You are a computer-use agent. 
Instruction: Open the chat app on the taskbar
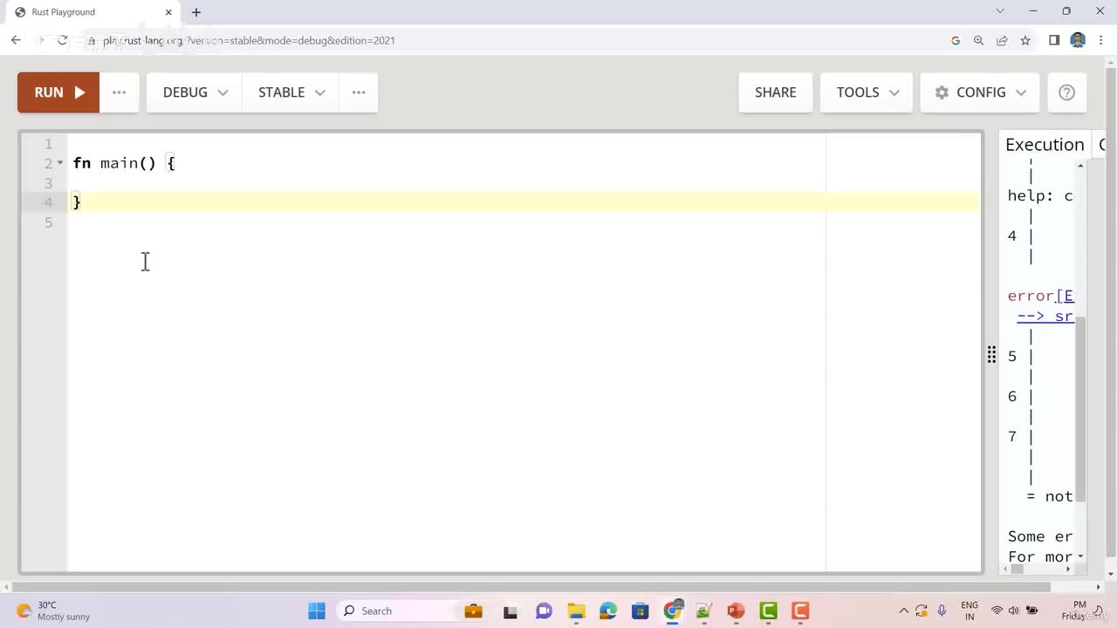(x=544, y=611)
